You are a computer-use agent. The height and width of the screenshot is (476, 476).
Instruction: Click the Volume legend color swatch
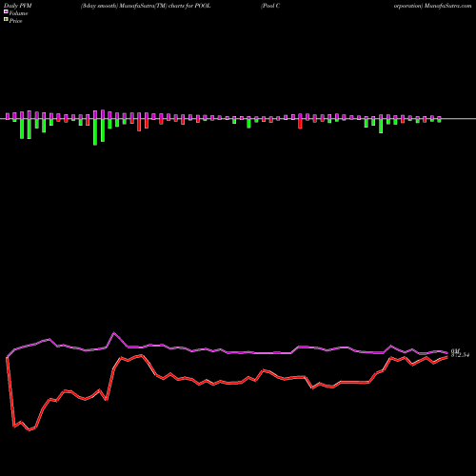(x=6, y=11)
